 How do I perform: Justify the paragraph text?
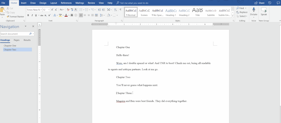pos(92,15)
